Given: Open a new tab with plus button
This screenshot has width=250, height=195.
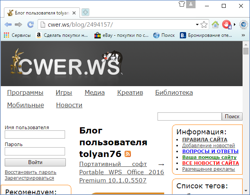Looking at the screenshot, I should point(85,12).
